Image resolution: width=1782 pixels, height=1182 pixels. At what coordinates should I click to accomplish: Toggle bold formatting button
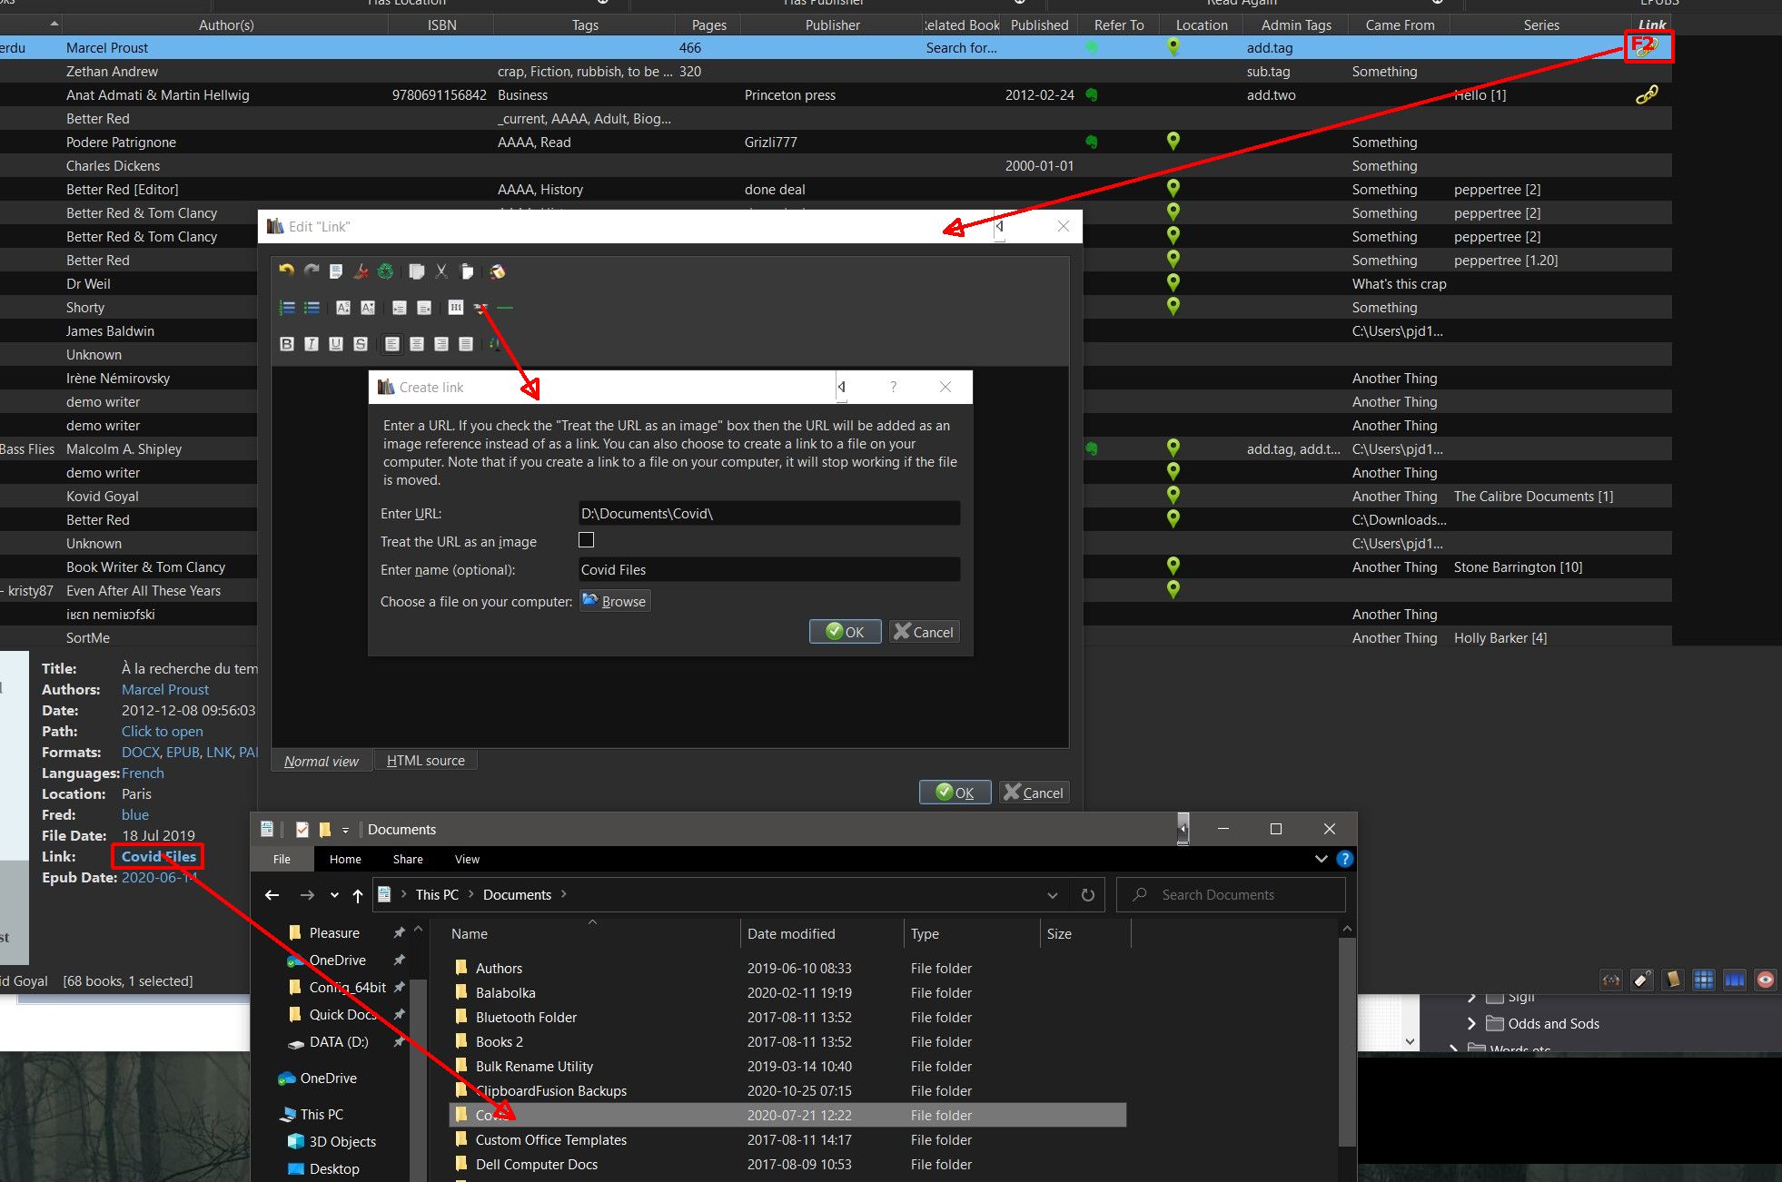tap(287, 344)
